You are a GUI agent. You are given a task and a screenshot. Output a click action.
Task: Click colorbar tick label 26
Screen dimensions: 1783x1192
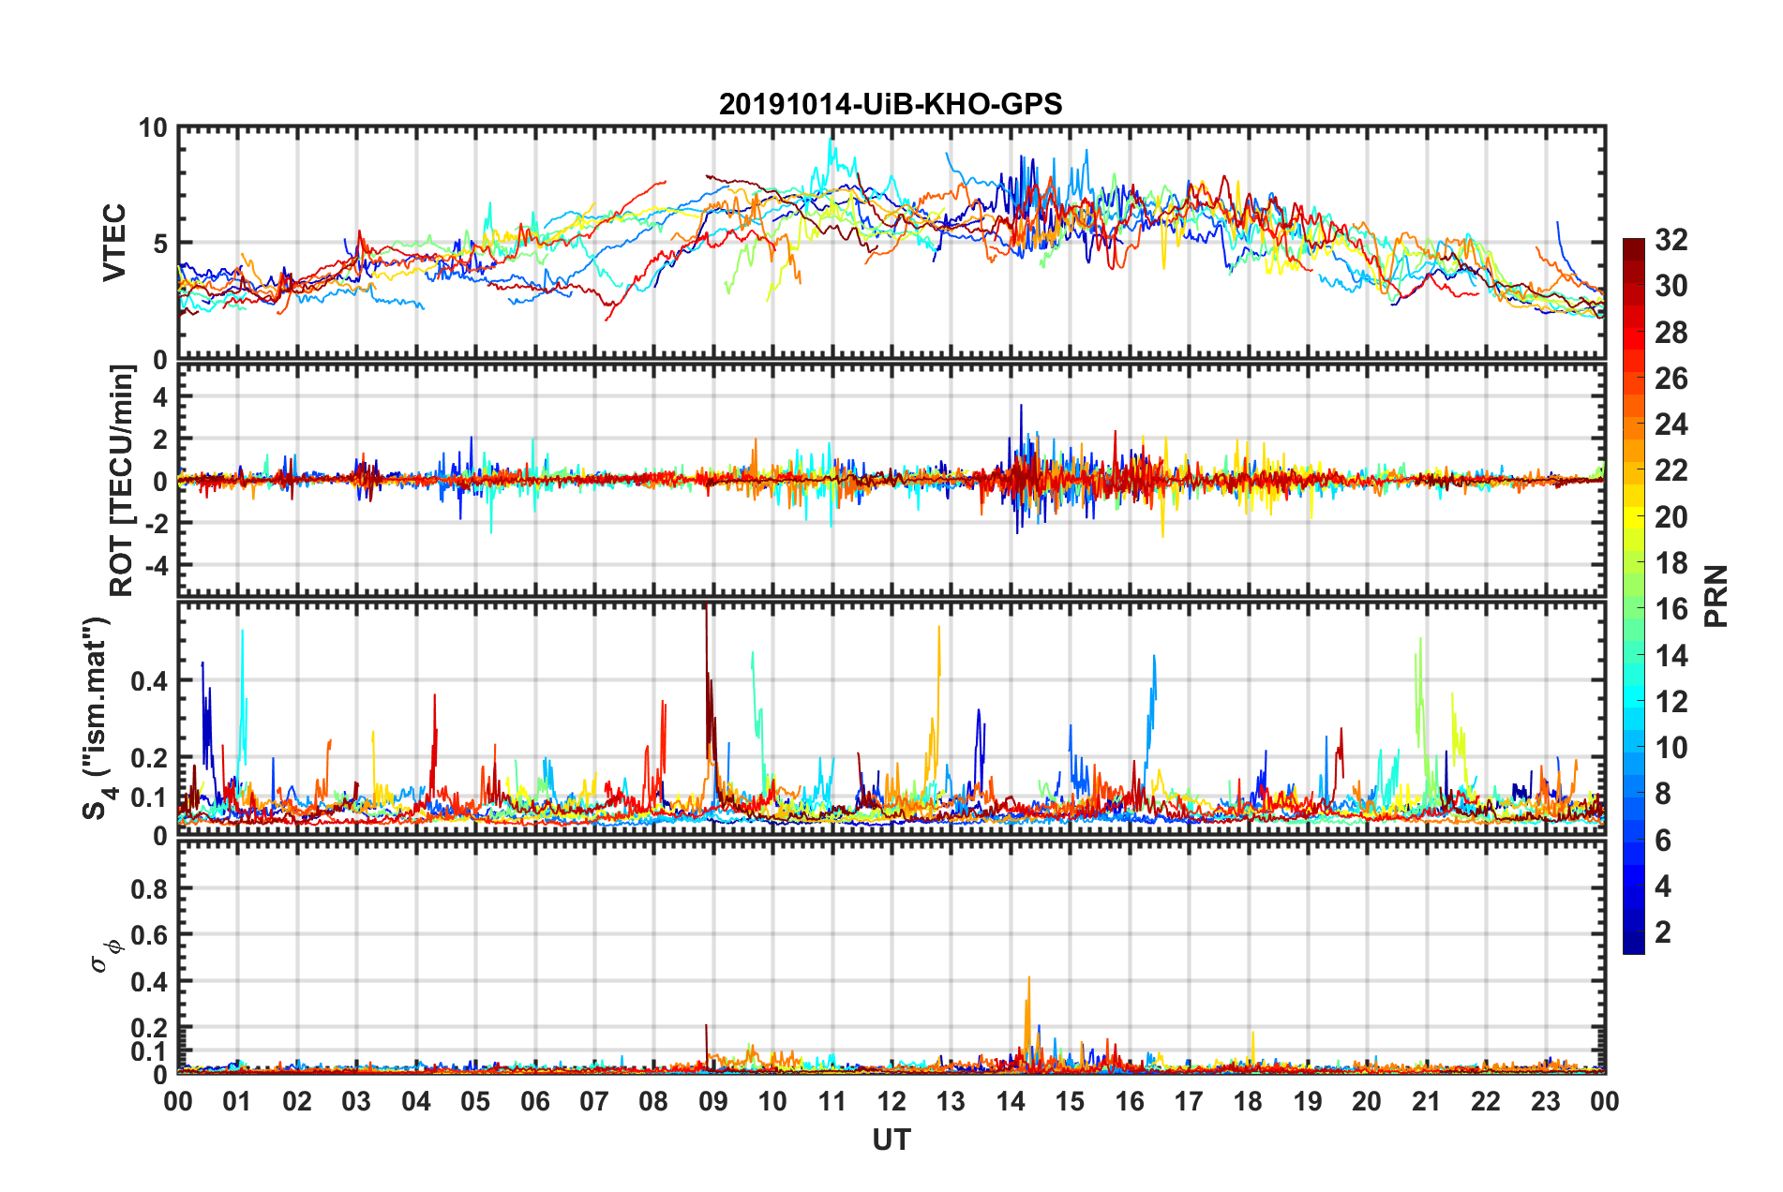coord(1671,379)
